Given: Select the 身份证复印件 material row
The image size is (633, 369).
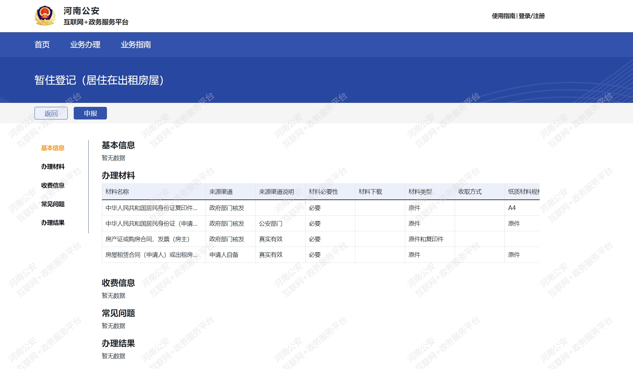Looking at the screenshot, I should click(x=151, y=208).
